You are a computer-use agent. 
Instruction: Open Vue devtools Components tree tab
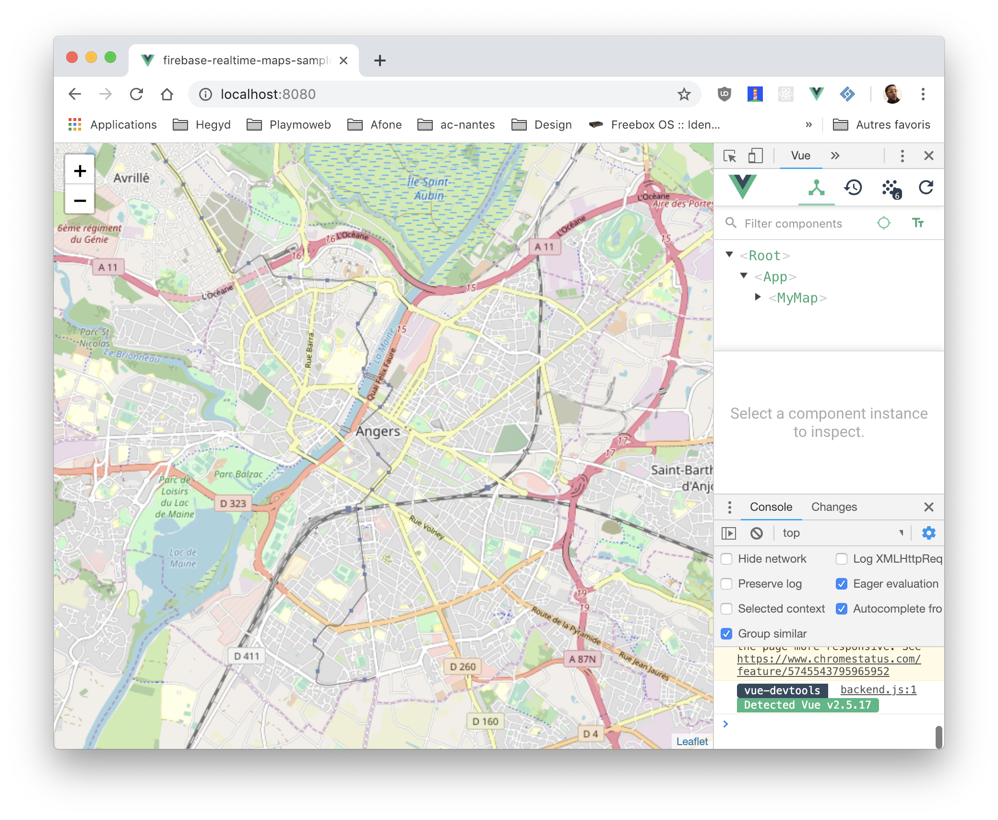coord(816,188)
